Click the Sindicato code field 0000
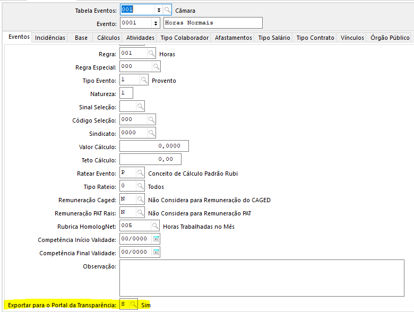414x312 pixels. (134, 133)
